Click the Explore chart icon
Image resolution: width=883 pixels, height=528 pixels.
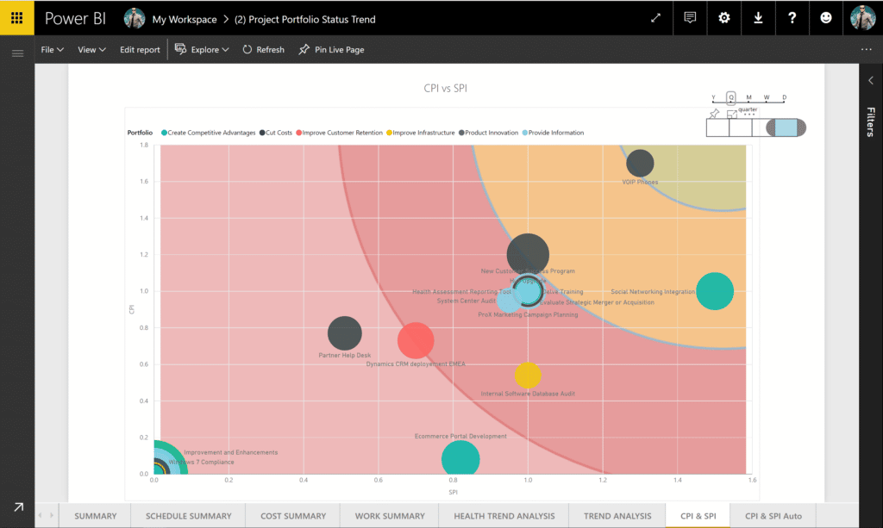pos(180,49)
